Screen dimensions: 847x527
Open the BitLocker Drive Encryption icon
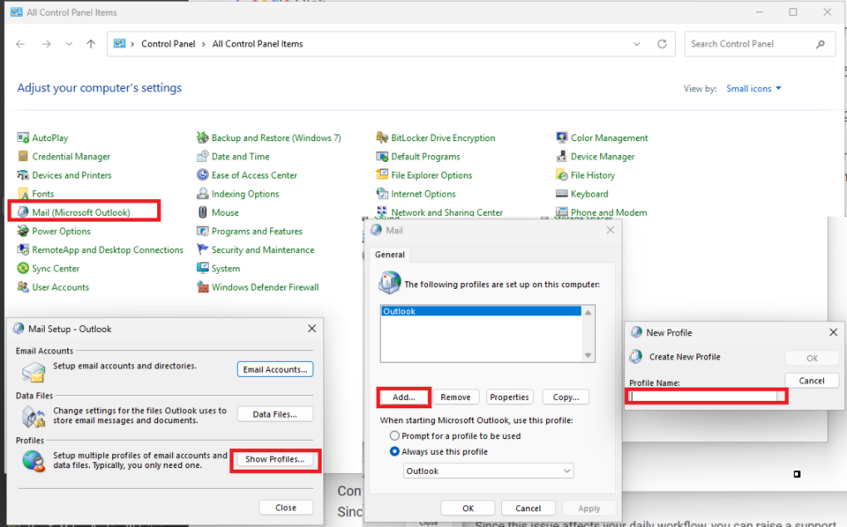[x=382, y=138]
